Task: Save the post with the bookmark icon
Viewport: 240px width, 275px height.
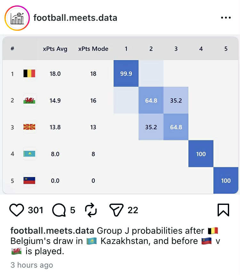Action: click(223, 210)
